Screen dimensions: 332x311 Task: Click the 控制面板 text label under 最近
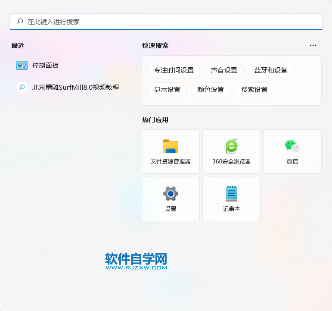tap(45, 66)
